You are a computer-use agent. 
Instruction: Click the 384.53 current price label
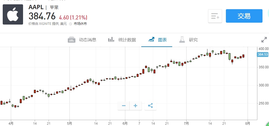263,55
